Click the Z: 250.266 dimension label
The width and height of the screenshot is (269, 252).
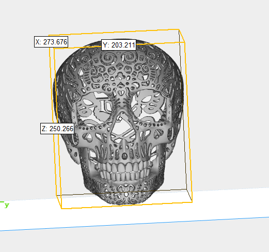click(x=57, y=129)
